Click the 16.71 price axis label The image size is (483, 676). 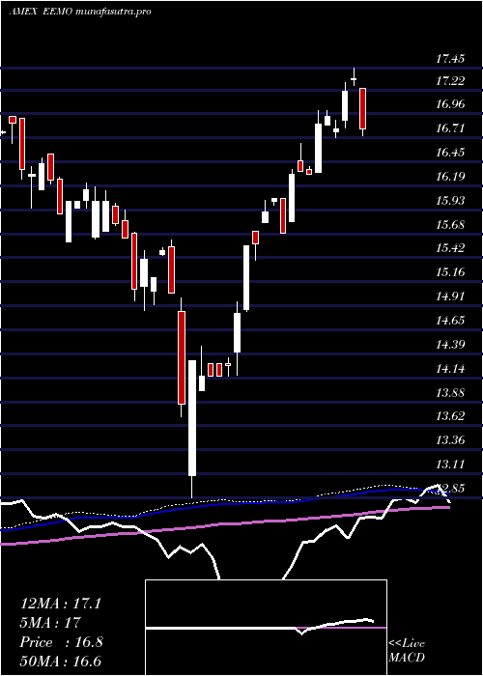point(450,128)
